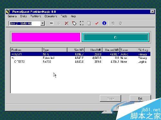Image resolution: width=161 pixels, height=120 pixels.
Task: Select the teal C: partition in disk map
Action: tap(116, 37)
